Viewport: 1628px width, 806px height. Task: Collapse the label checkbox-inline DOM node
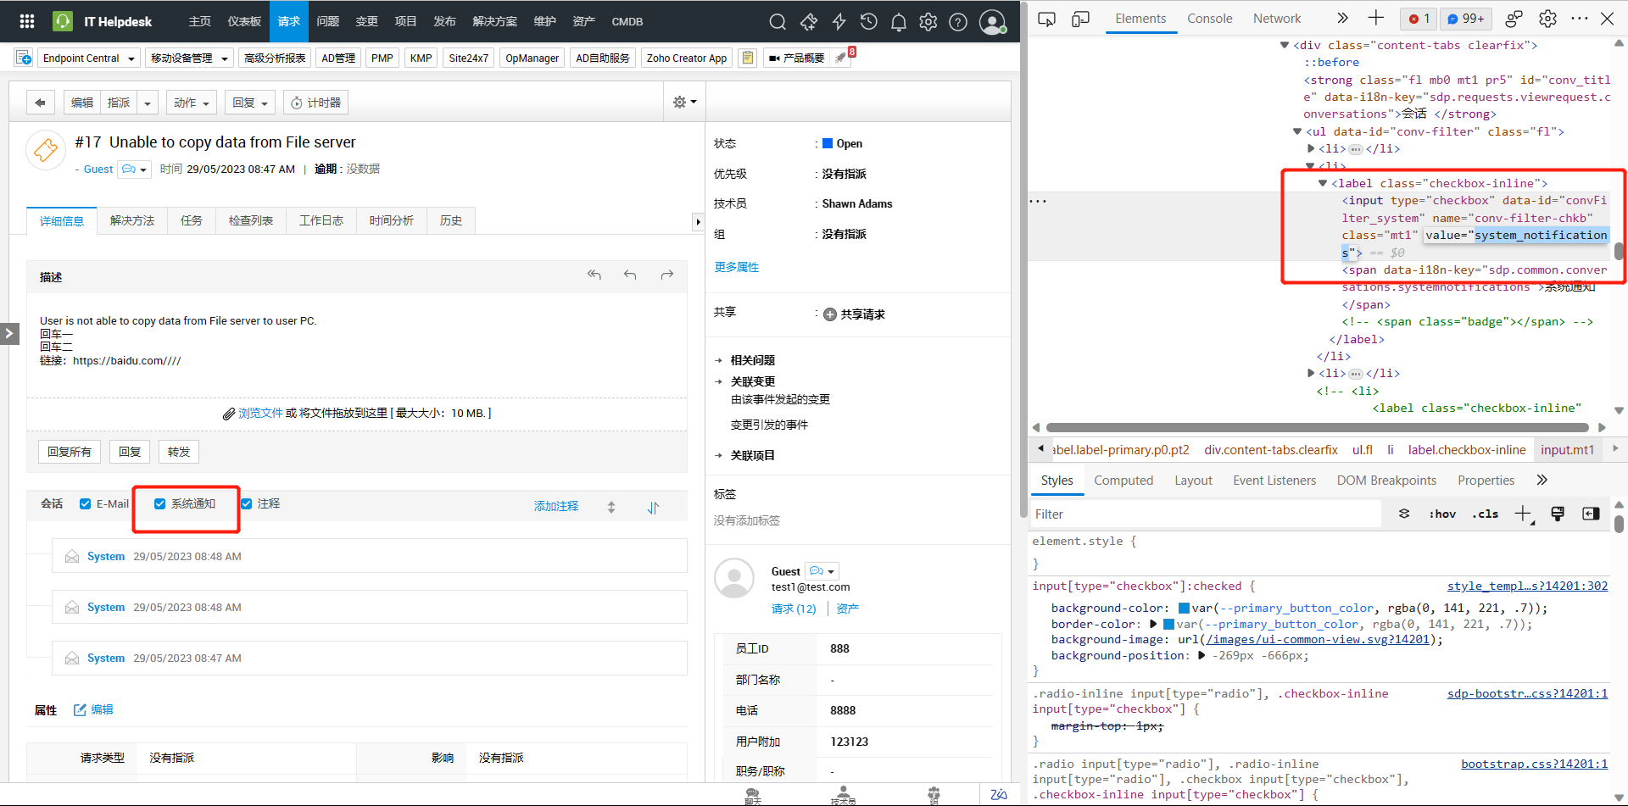(1323, 183)
